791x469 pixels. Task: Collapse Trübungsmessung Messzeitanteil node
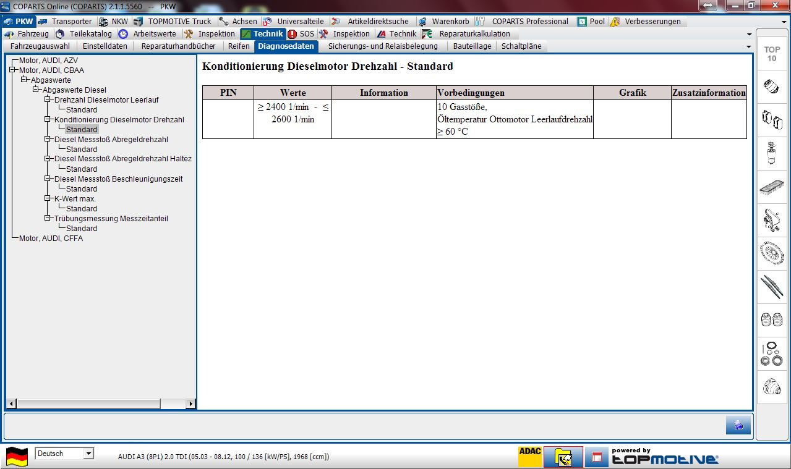[48, 218]
